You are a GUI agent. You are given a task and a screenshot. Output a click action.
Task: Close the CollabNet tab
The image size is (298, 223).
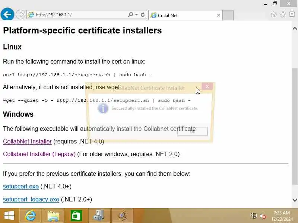(x=219, y=15)
